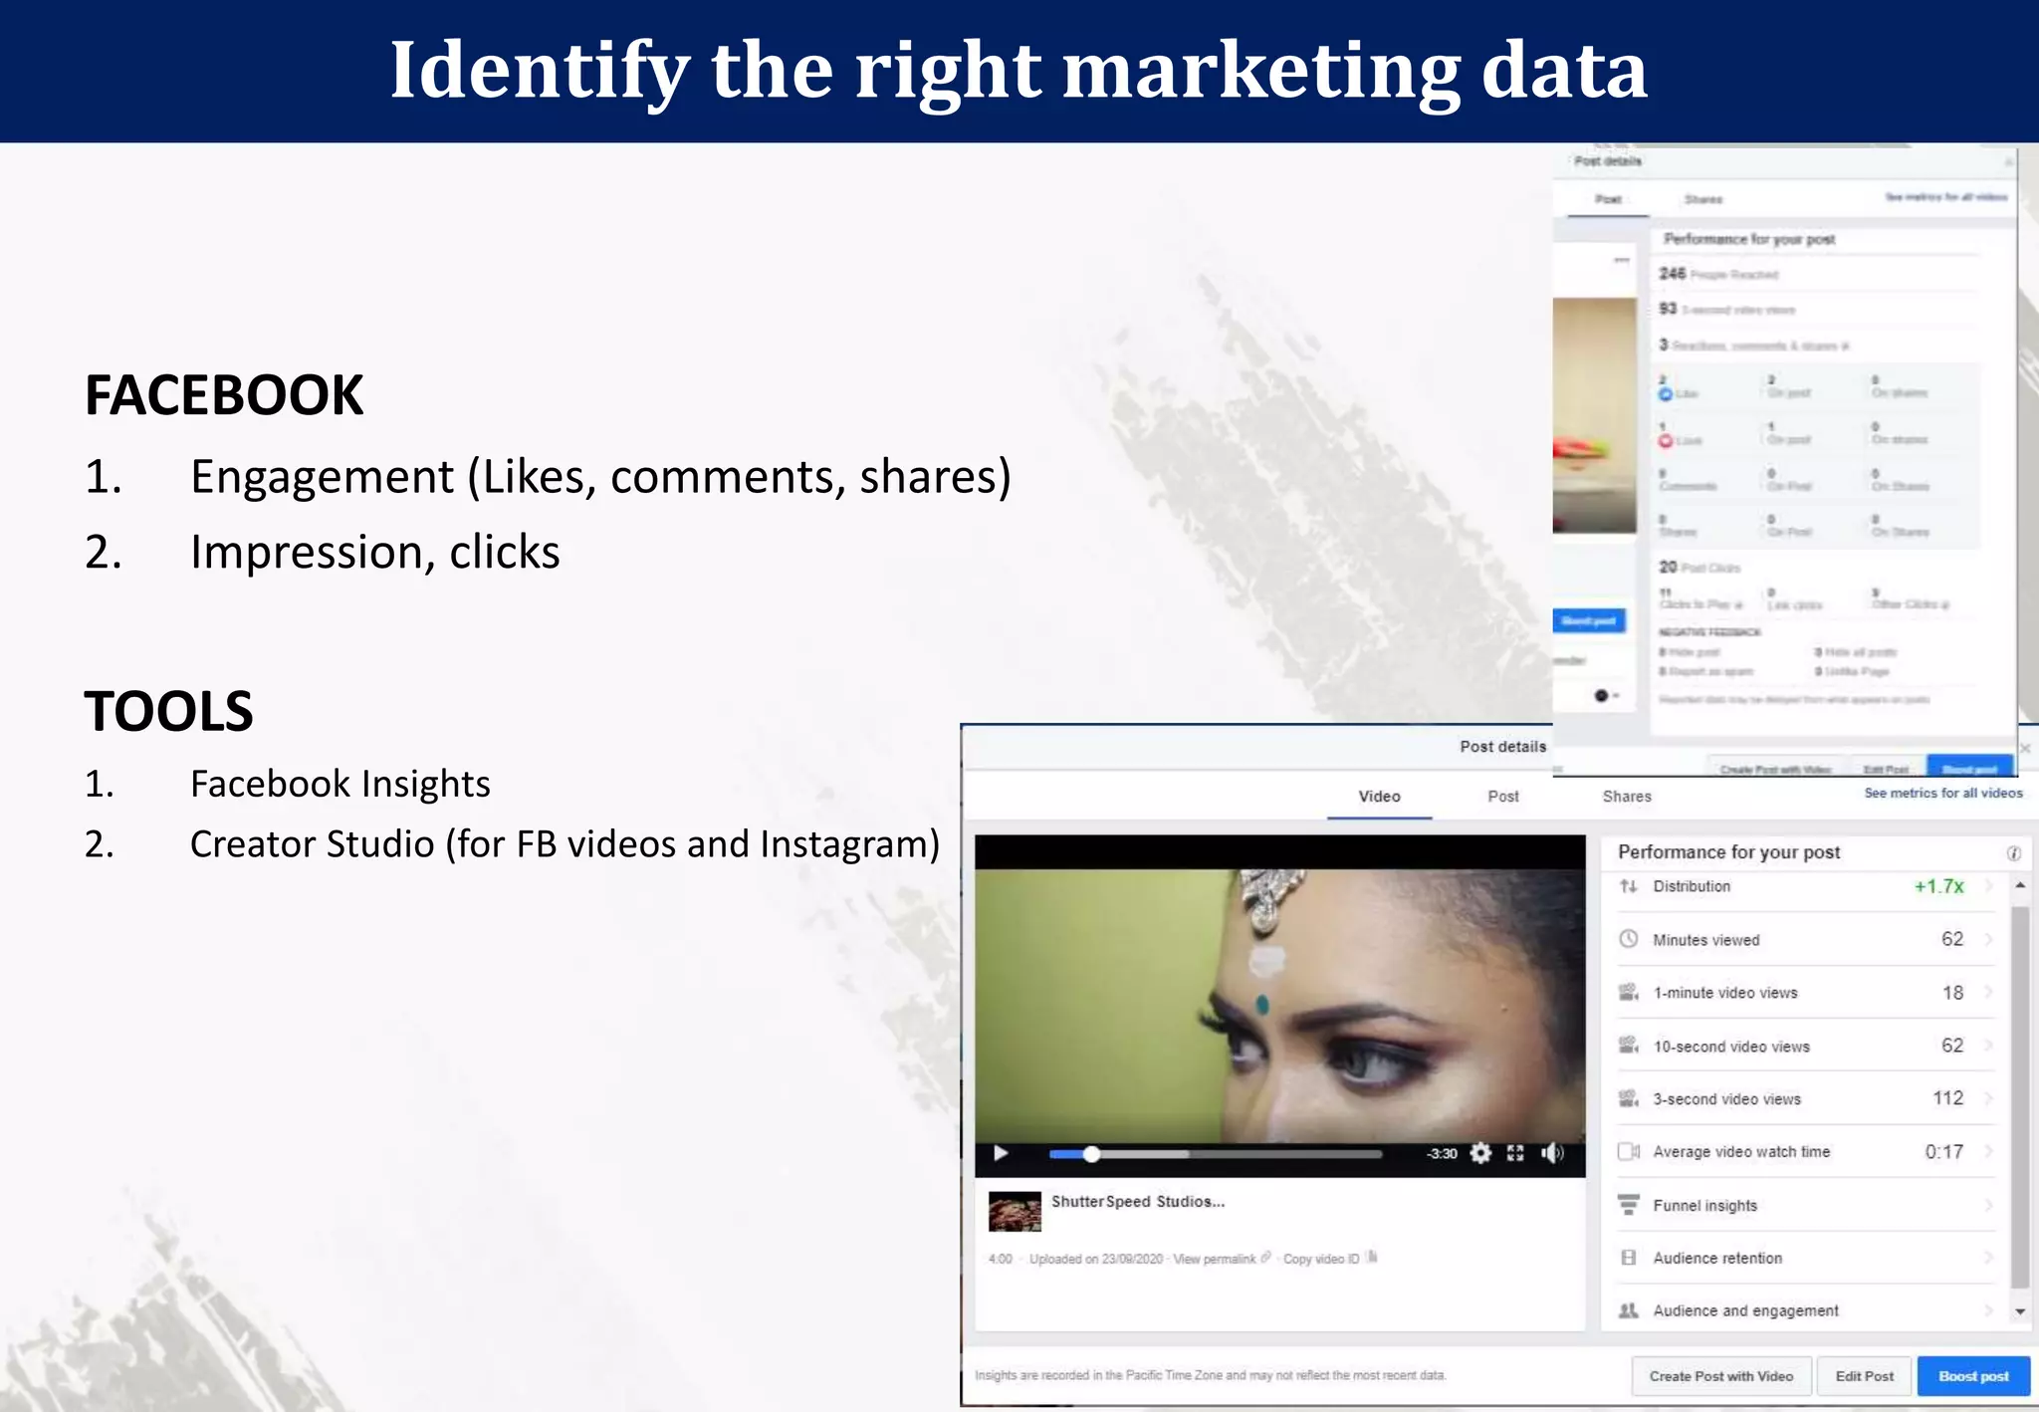The height and width of the screenshot is (1412, 2039).
Task: Click the Minutes viewed clock icon
Action: click(x=1629, y=939)
